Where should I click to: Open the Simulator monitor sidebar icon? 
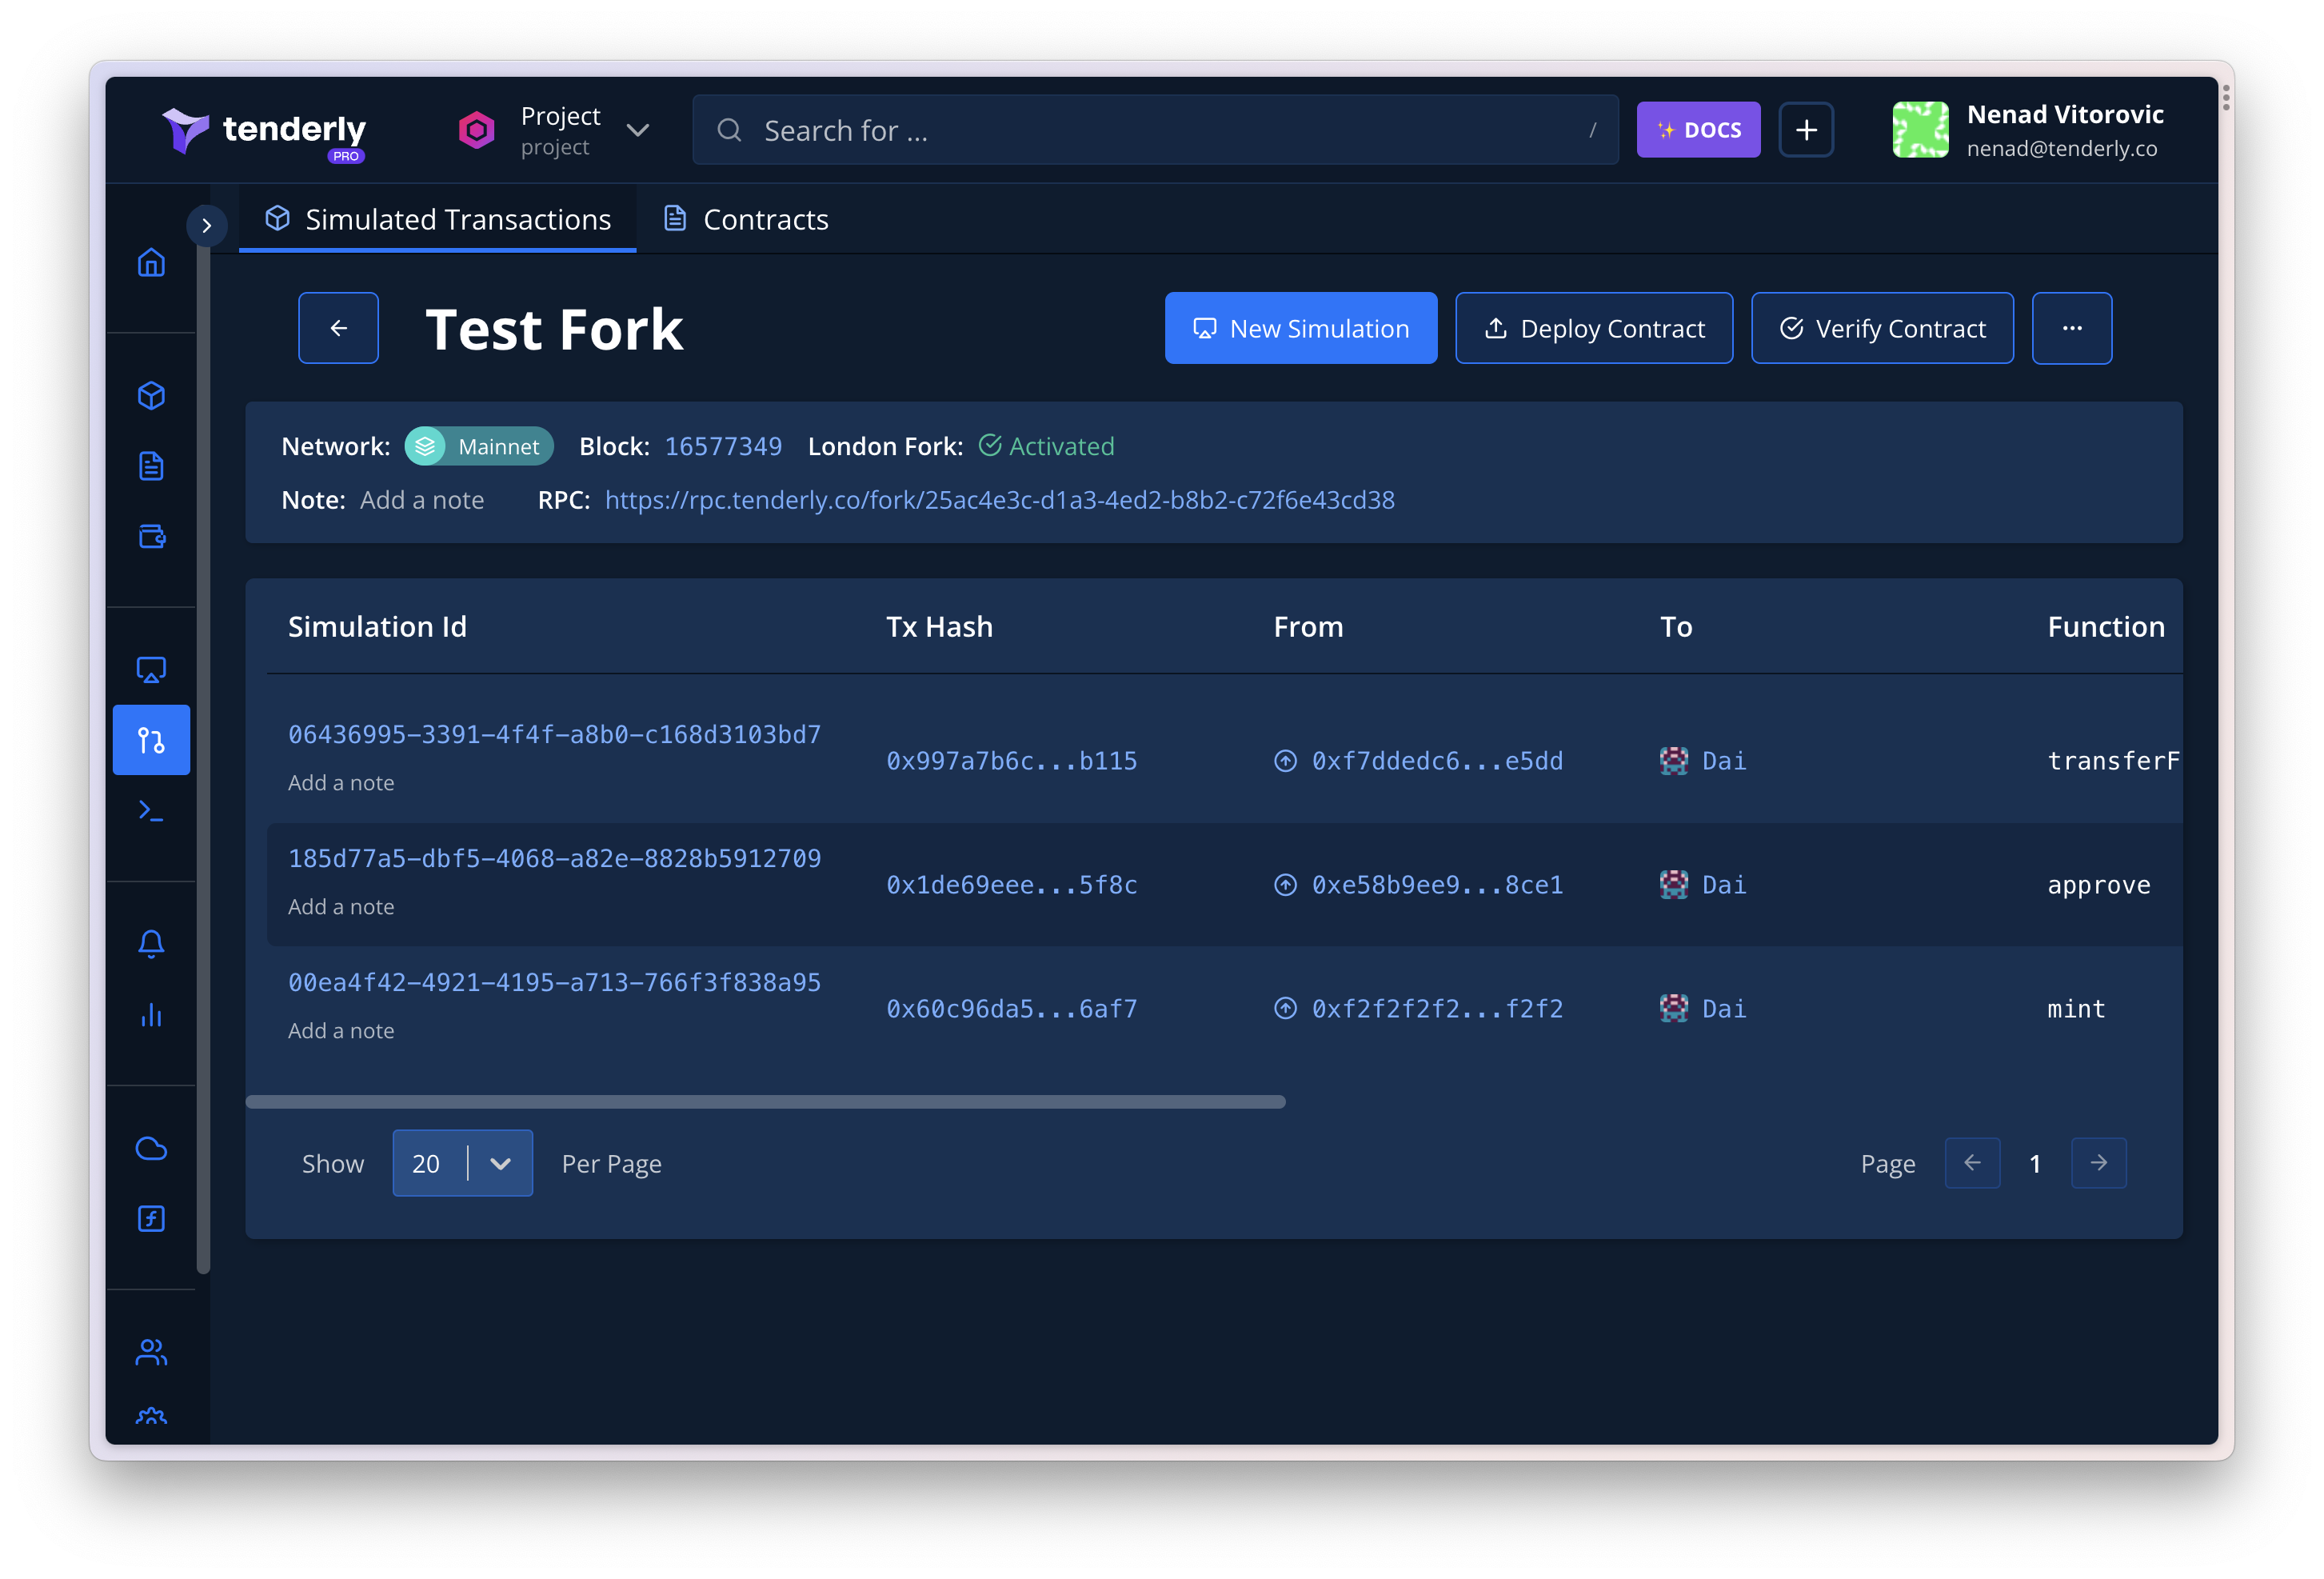tap(151, 669)
